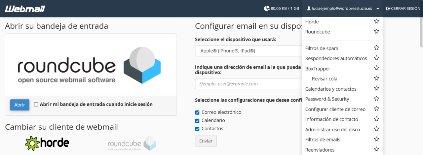The image size is (423, 155).
Task: Open Respondedores automáticos menu item
Action: click(x=336, y=58)
